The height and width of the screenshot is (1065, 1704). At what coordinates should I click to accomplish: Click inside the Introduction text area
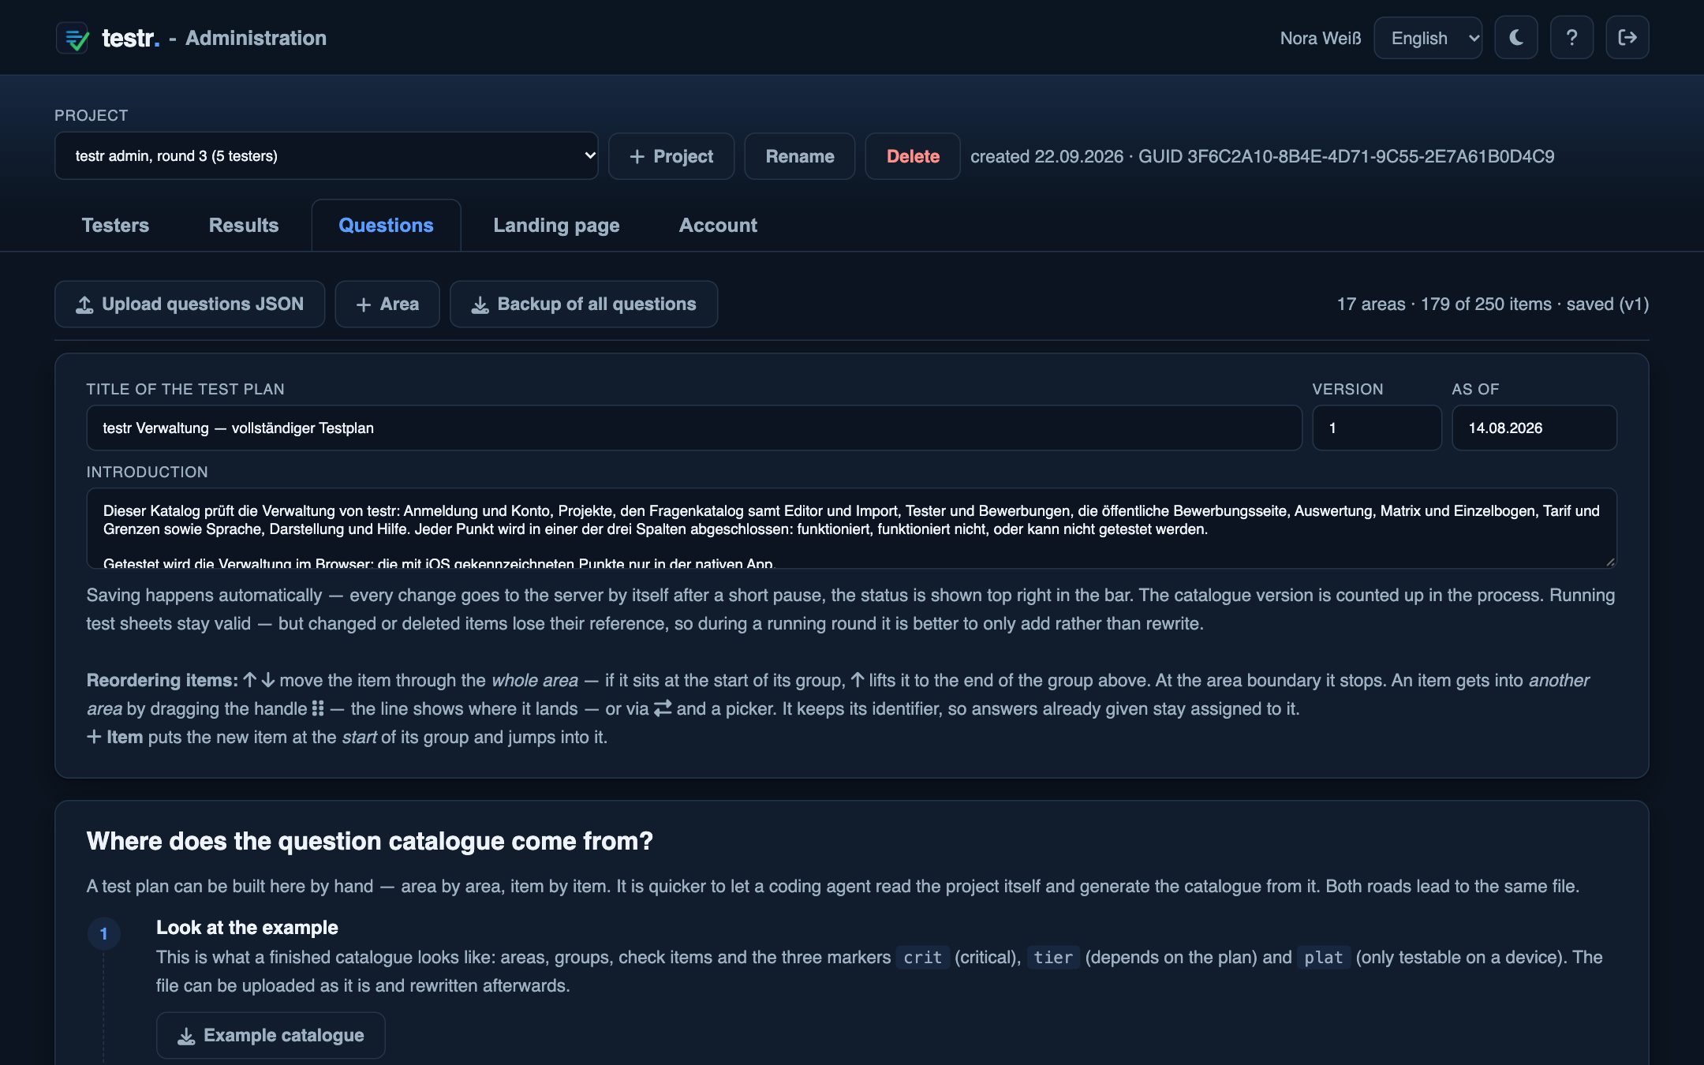(852, 529)
